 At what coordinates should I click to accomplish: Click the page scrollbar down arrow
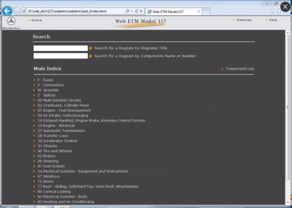[288, 202]
